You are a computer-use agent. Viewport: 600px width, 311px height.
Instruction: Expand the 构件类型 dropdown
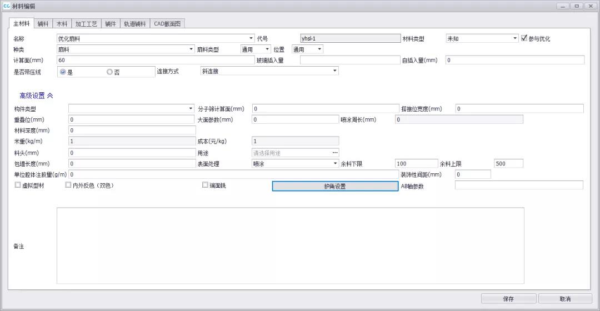pos(191,109)
